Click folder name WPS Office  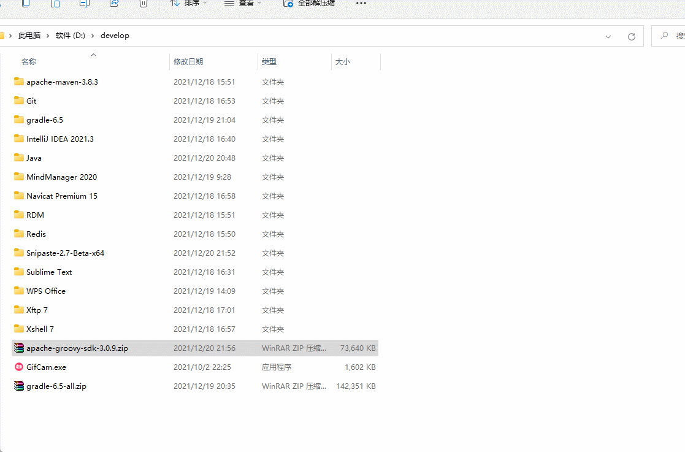[46, 291]
